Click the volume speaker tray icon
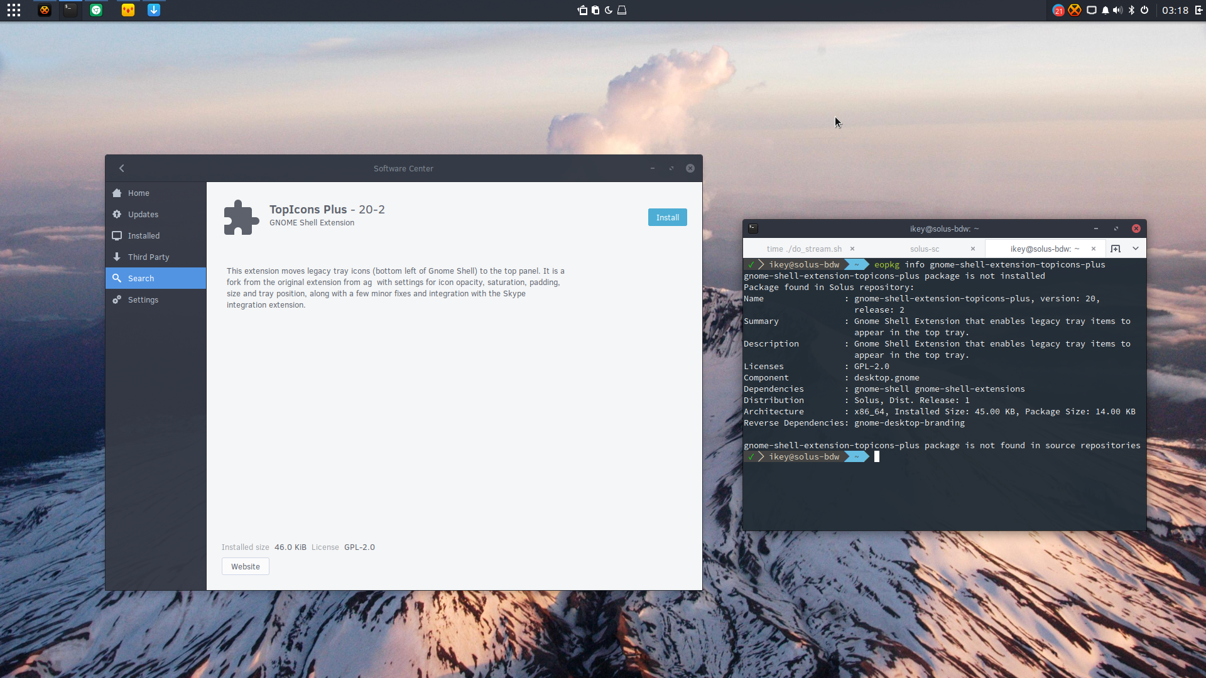 (x=1117, y=10)
